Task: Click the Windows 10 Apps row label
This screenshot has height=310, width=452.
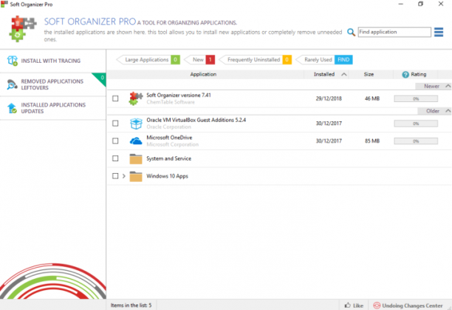Action: tap(167, 176)
